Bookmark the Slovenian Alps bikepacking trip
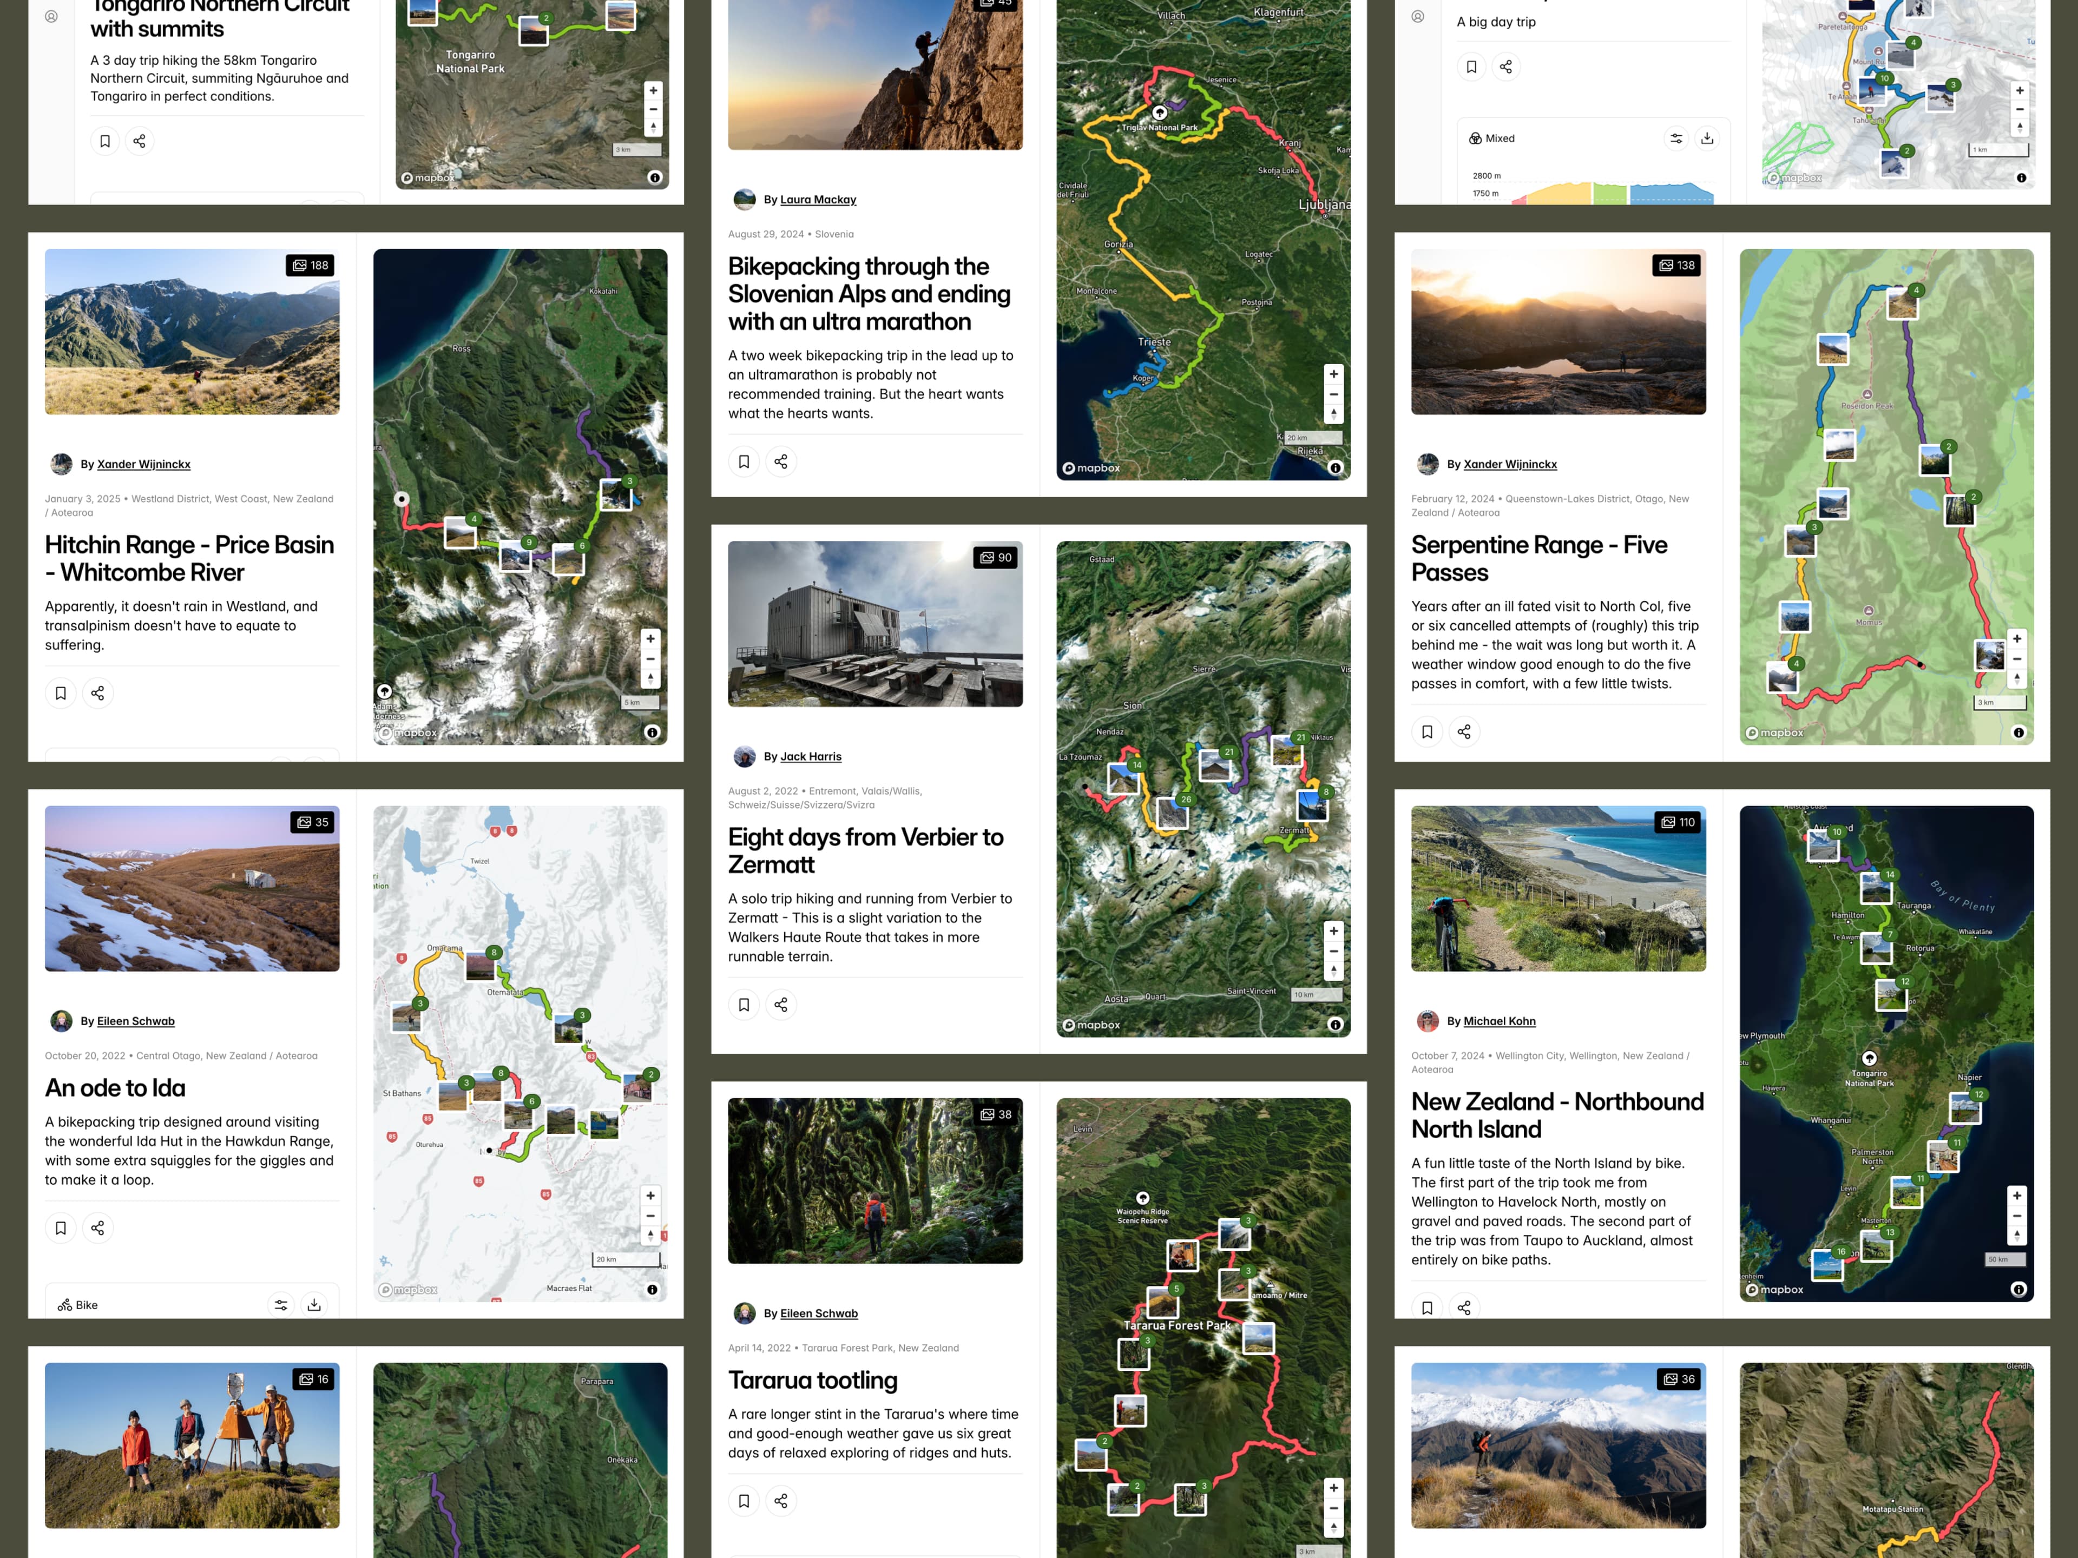Image resolution: width=2078 pixels, height=1558 pixels. coord(744,461)
